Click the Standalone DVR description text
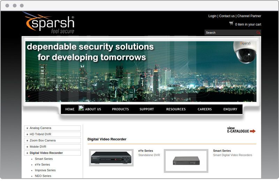This screenshot has width=279, height=195. coord(149,155)
